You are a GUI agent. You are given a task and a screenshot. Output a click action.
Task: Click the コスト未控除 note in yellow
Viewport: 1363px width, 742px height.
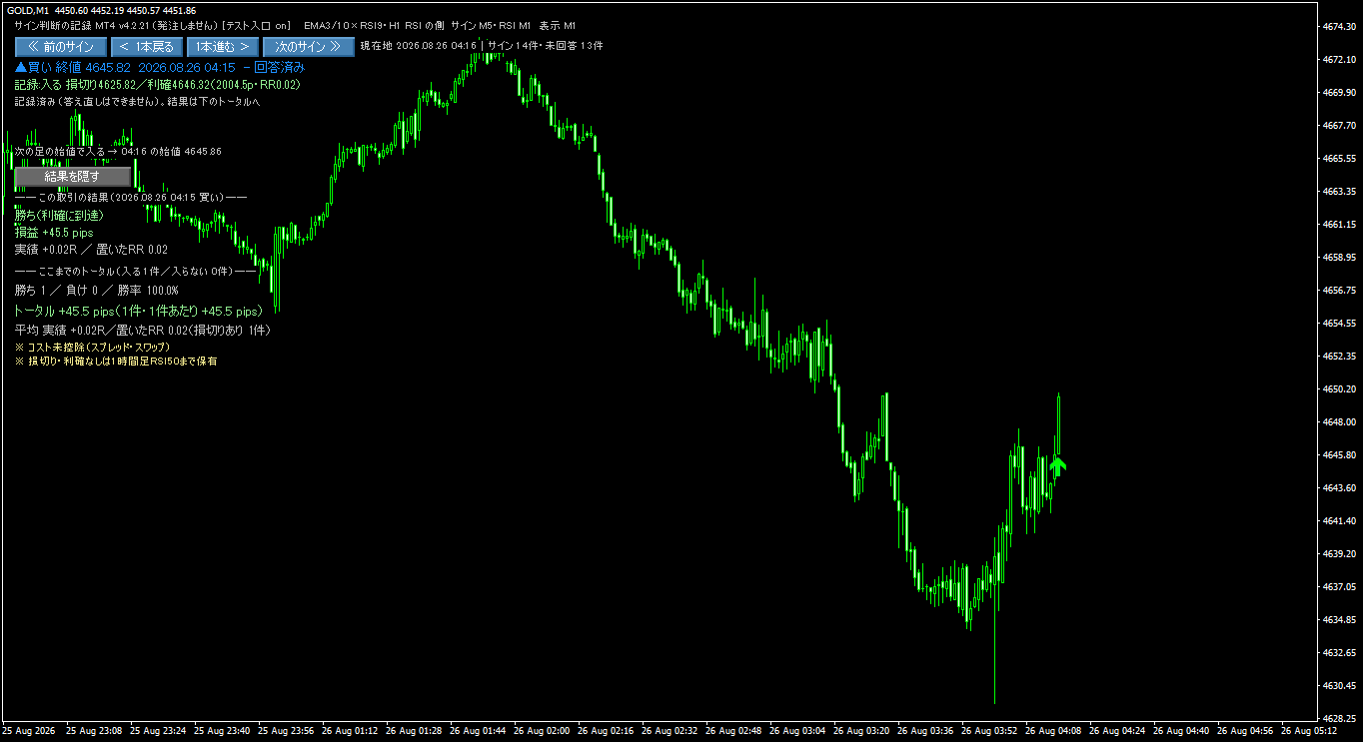[x=92, y=347]
